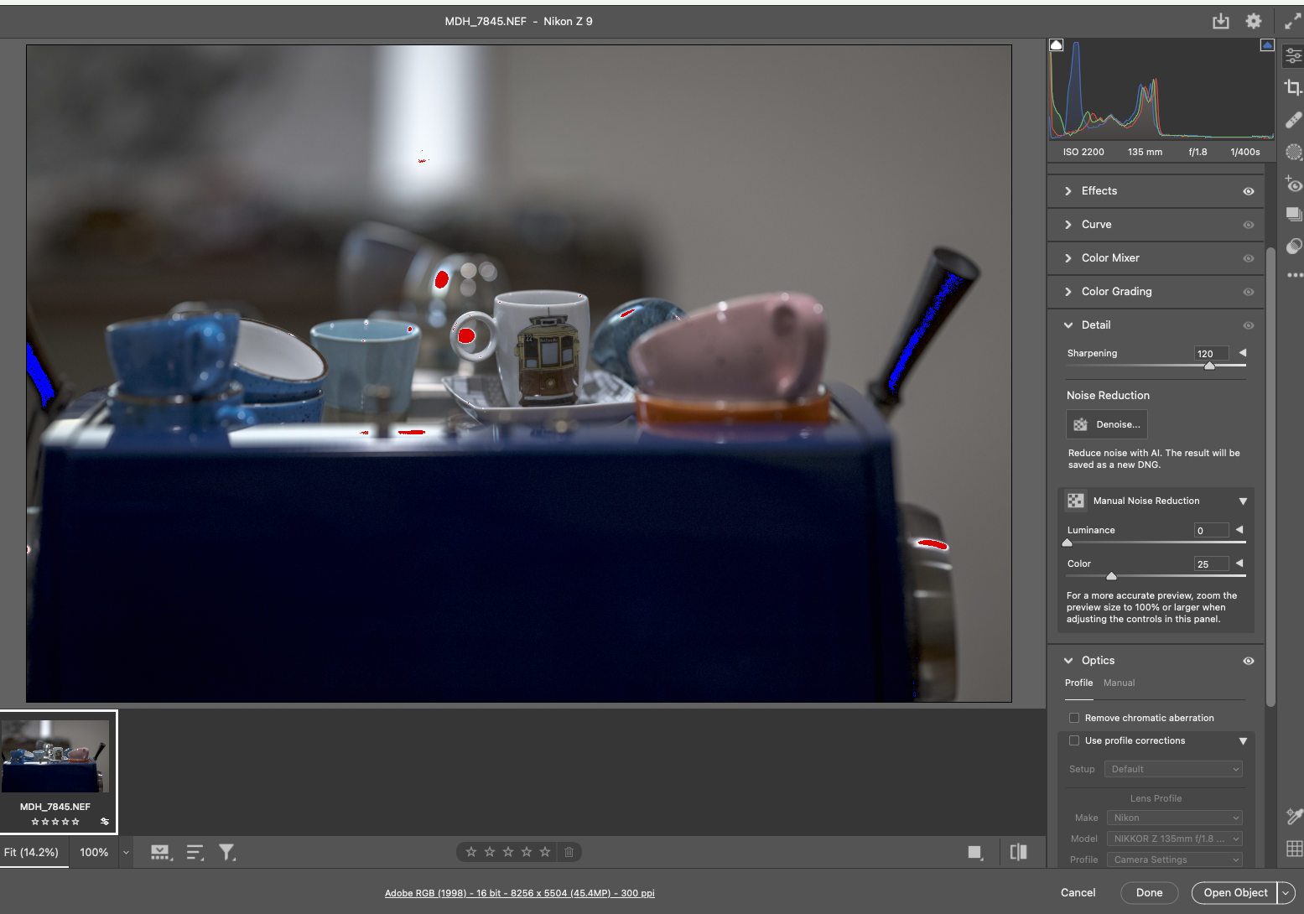Image resolution: width=1304 pixels, height=914 pixels.
Task: Expand the Curve panel
Action: pyautogui.click(x=1068, y=225)
